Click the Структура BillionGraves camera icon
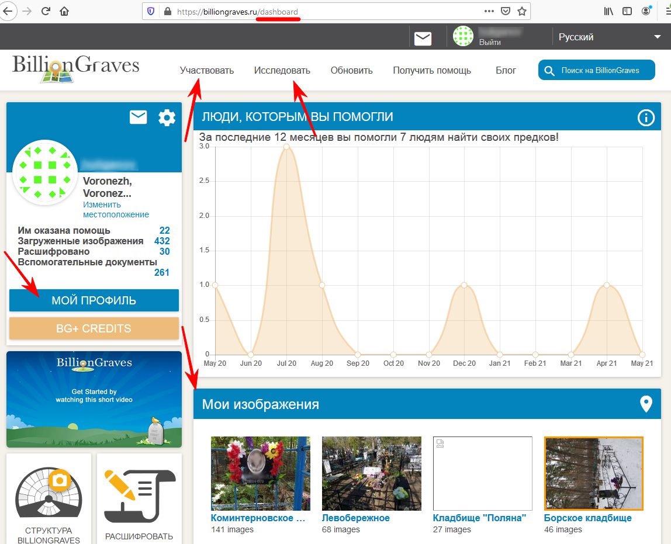This screenshot has height=544, width=671. pyautogui.click(x=49, y=492)
